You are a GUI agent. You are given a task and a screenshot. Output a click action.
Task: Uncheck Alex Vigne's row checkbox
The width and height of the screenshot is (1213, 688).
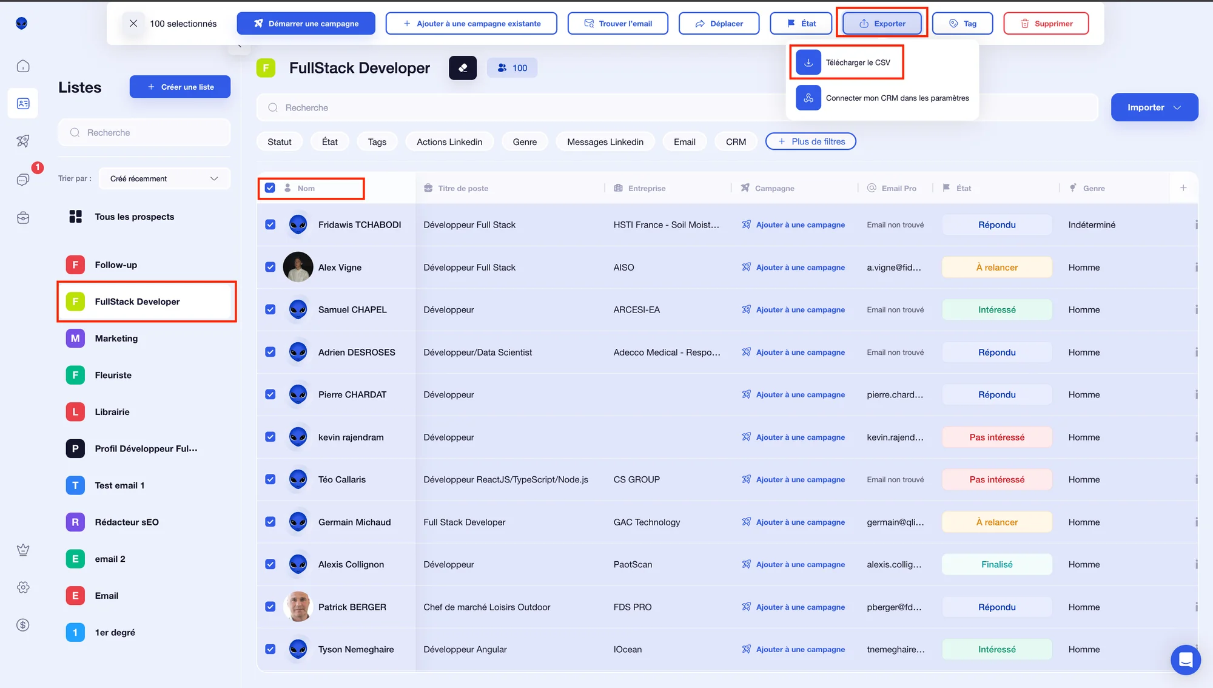[x=270, y=267]
